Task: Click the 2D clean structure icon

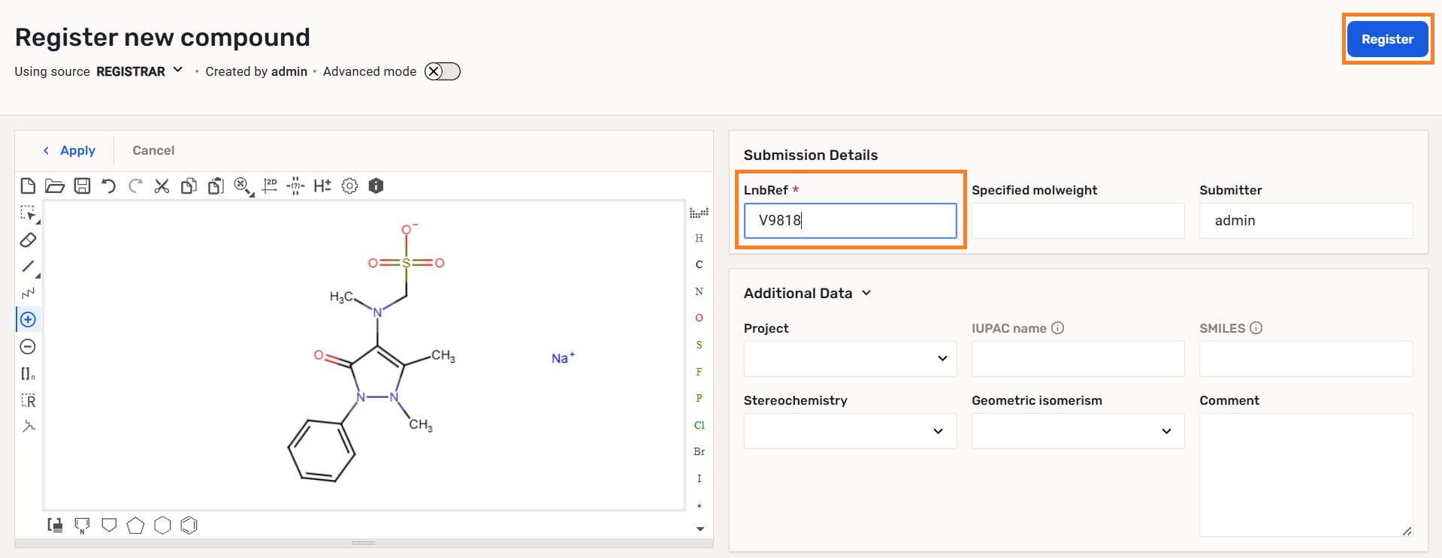Action: click(x=270, y=186)
